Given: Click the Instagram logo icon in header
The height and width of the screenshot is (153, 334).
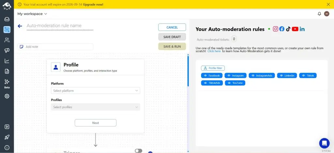Looking at the screenshot, I should click(x=275, y=29).
